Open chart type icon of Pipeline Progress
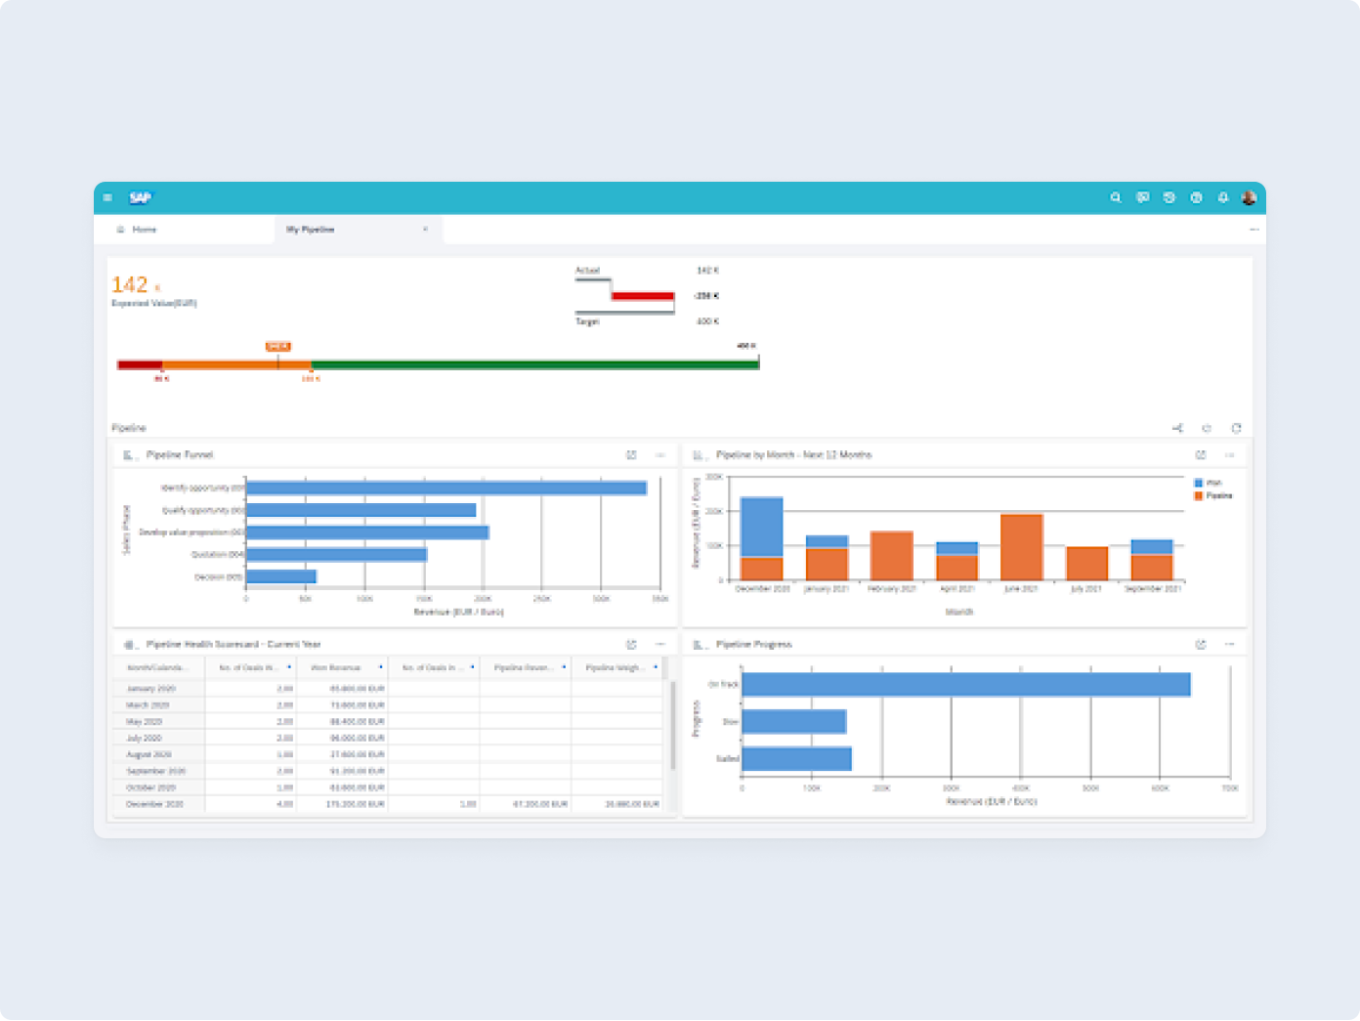 [699, 645]
